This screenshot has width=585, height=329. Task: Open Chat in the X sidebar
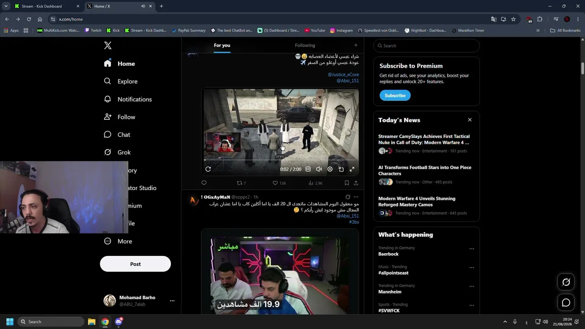point(117,135)
